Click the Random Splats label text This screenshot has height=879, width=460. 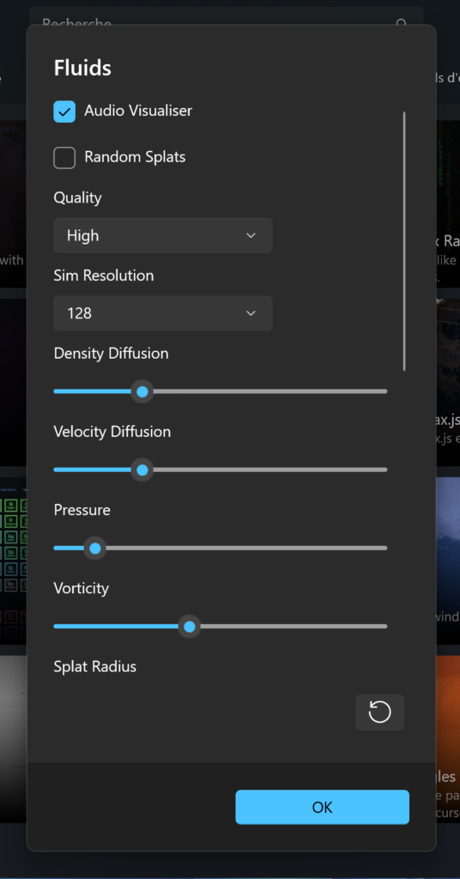[x=135, y=157]
